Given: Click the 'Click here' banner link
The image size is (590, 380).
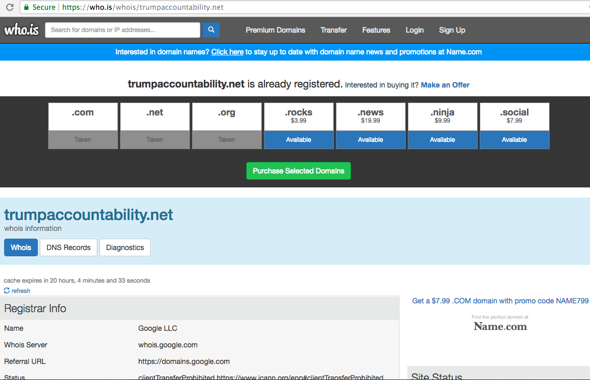Looking at the screenshot, I should coord(227,52).
